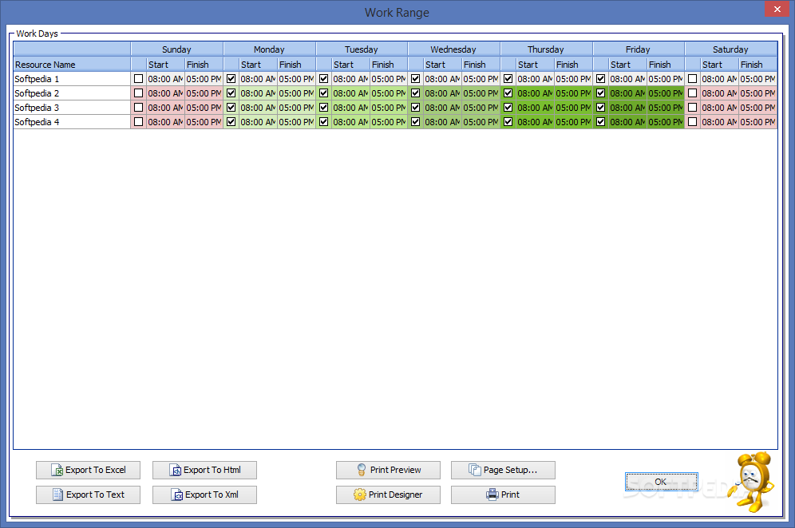The image size is (795, 528).
Task: Edit Saturday finish time for Softpedia 3
Action: [x=758, y=108]
